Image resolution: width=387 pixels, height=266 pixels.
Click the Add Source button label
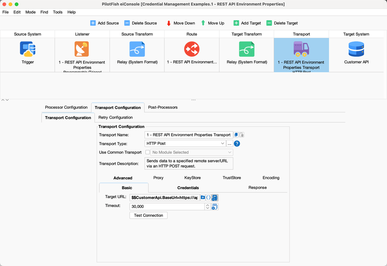[x=108, y=23]
